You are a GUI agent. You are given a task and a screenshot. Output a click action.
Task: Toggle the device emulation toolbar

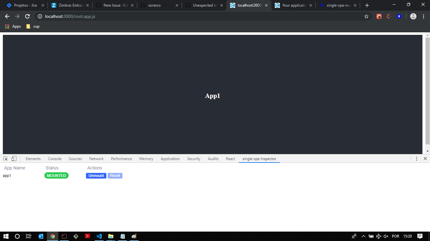coord(14,158)
